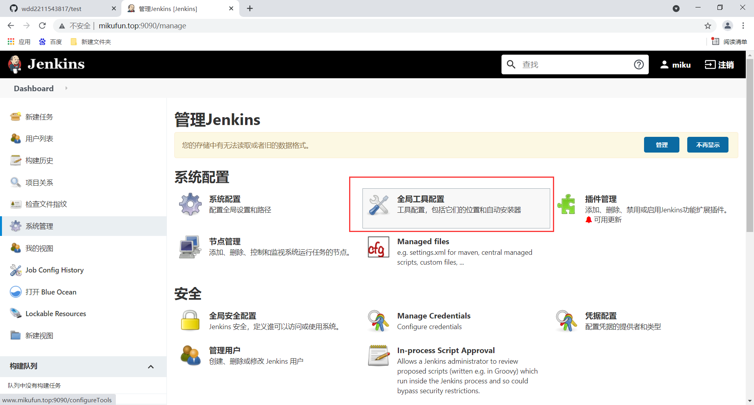Select Job Config History in the sidebar
Viewport: 754px width, 405px height.
pyautogui.click(x=54, y=270)
